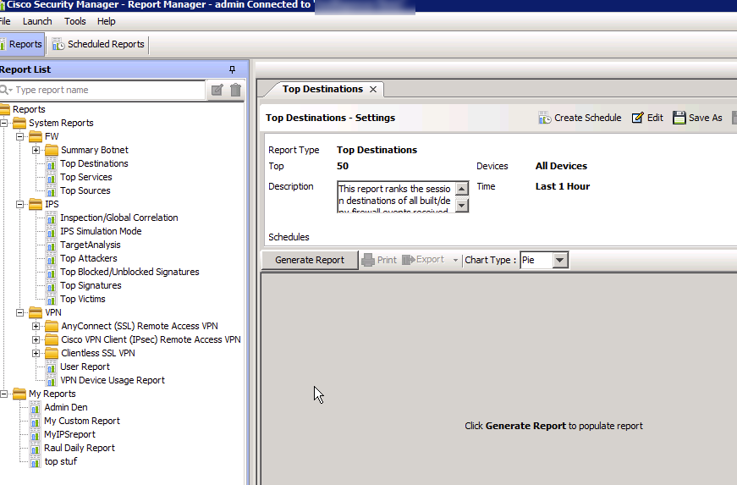This screenshot has width=737, height=485.
Task: Click the report name search field
Action: click(x=106, y=90)
